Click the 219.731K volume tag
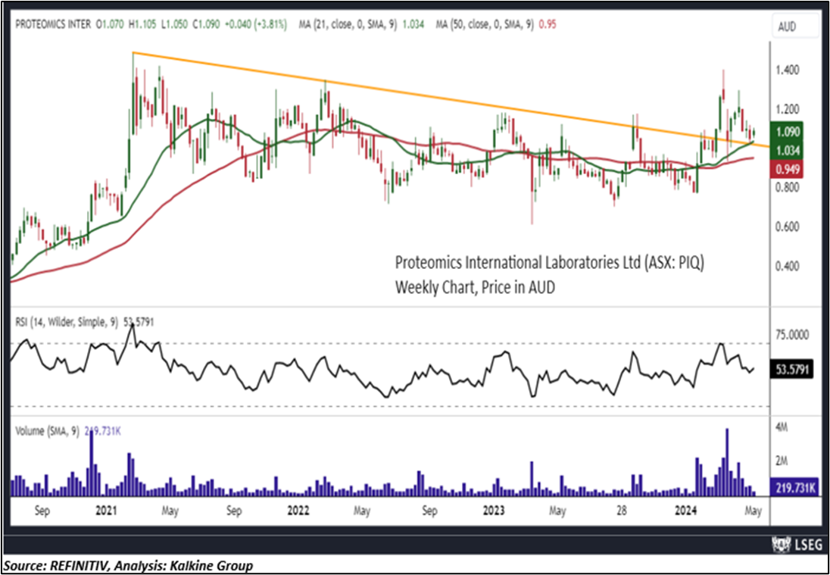This screenshot has width=830, height=575. coord(794,487)
